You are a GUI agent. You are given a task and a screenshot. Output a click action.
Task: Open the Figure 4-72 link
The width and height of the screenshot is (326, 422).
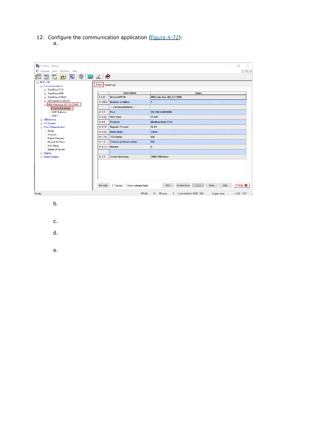(165, 37)
